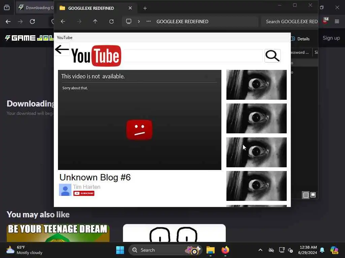Image resolution: width=345 pixels, height=258 pixels.
Task: Click the red sad-face error icon
Action: [x=139, y=130]
